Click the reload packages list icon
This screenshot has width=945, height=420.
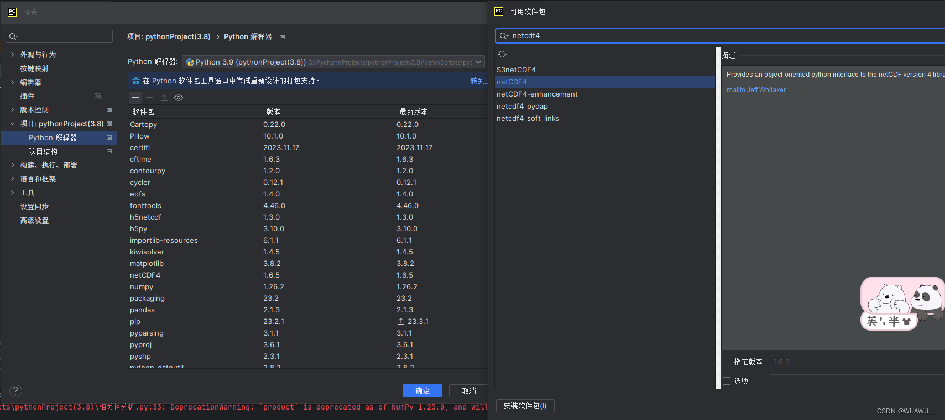[502, 54]
